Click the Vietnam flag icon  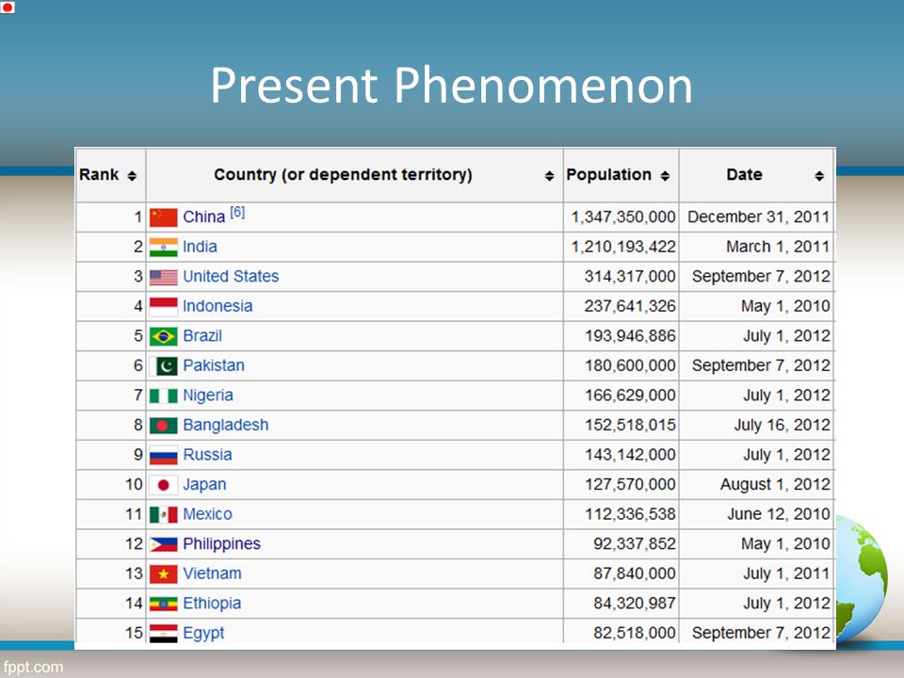tap(163, 574)
